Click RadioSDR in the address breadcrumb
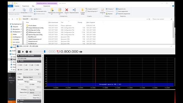The image size is (183, 103). [25, 19]
